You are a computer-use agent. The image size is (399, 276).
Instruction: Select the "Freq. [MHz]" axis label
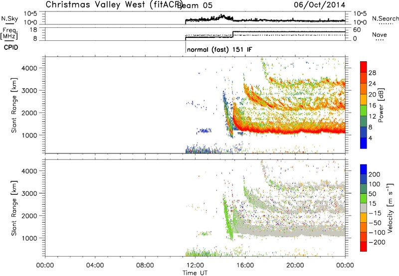pyautogui.click(x=9, y=33)
